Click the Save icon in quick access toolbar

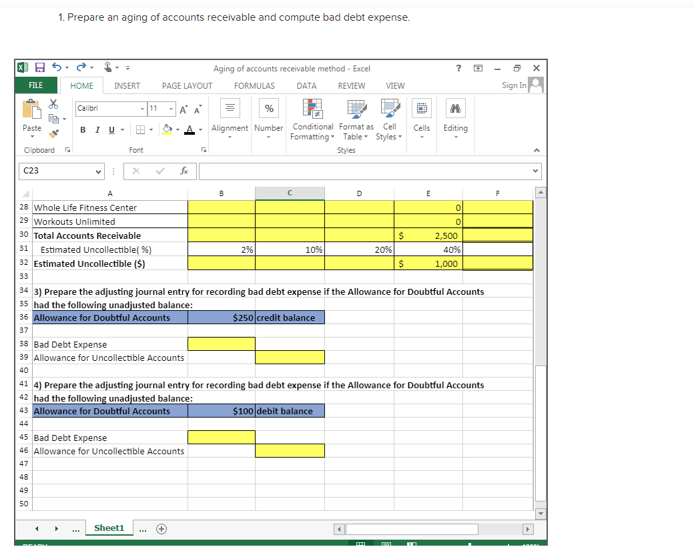click(40, 68)
